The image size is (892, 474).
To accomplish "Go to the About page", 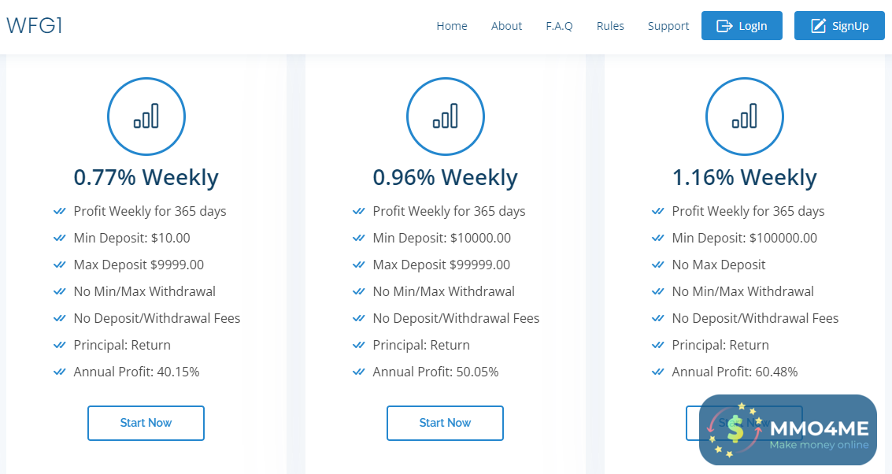I will 506,26.
